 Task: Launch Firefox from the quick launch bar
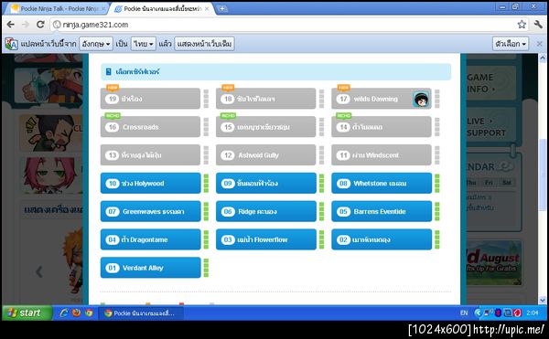coord(76,313)
